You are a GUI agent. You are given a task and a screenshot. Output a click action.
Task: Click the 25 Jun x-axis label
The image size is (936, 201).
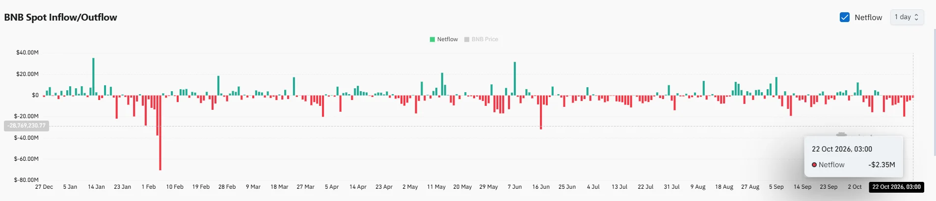pos(567,187)
